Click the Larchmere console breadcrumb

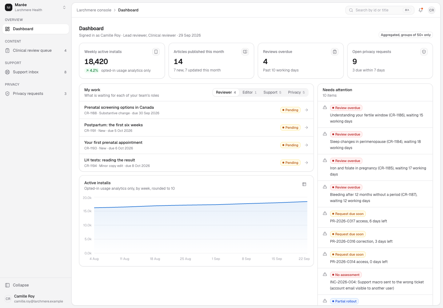94,10
